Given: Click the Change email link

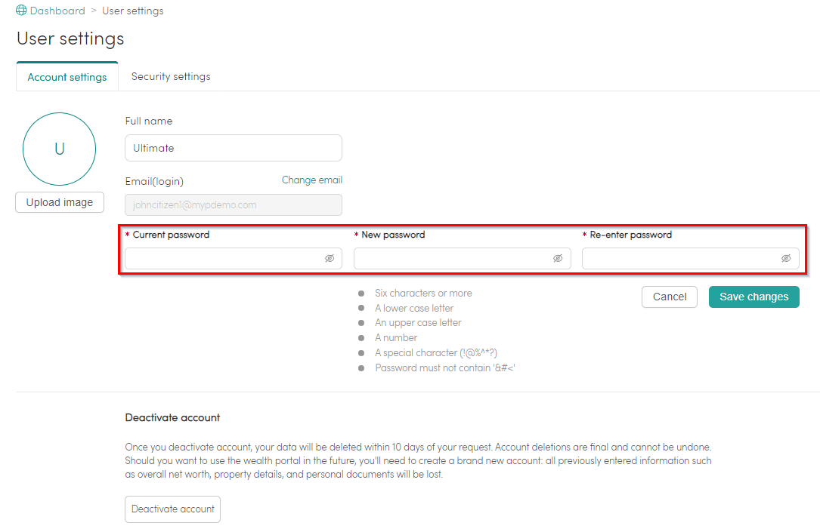Looking at the screenshot, I should [311, 180].
